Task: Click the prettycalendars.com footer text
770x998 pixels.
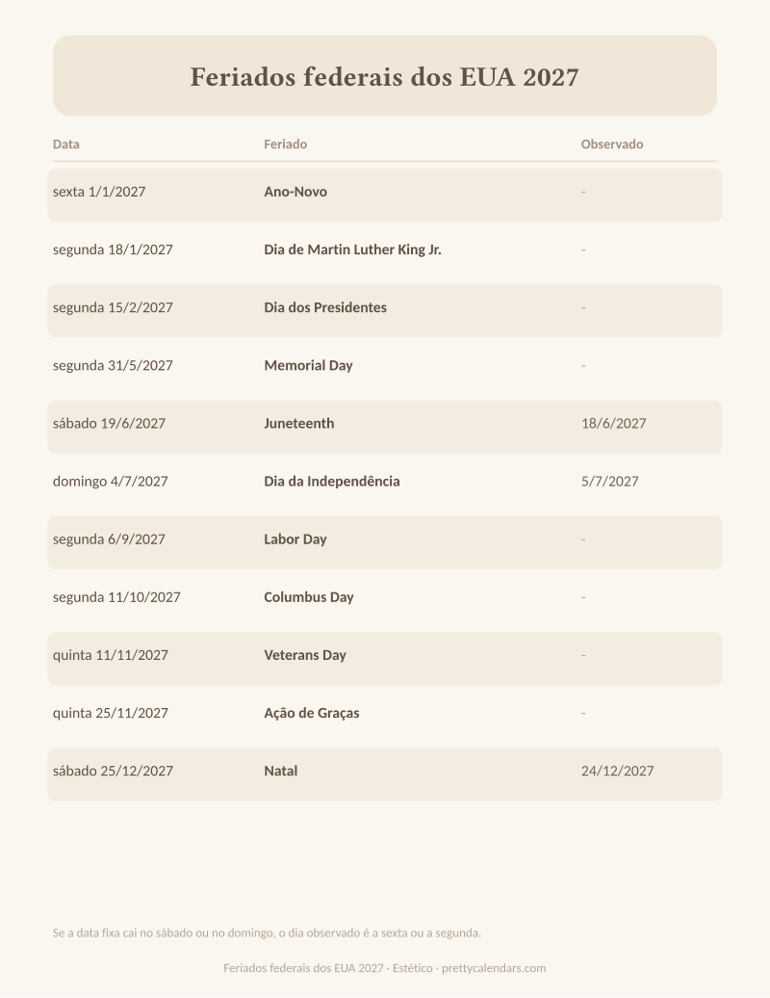Action: coord(494,968)
